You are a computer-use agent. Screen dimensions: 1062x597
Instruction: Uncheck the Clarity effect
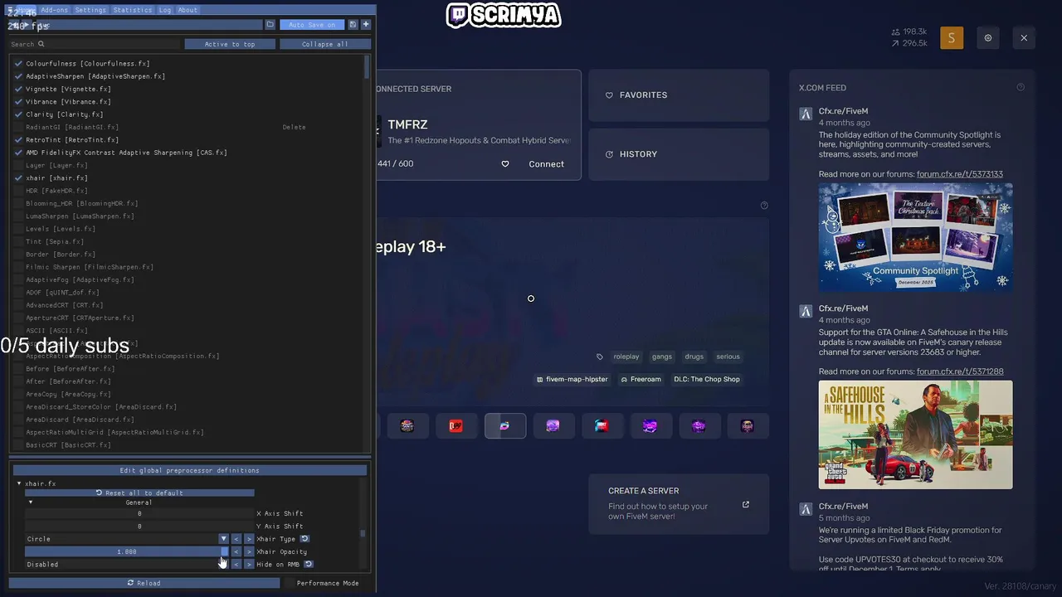[x=18, y=114]
